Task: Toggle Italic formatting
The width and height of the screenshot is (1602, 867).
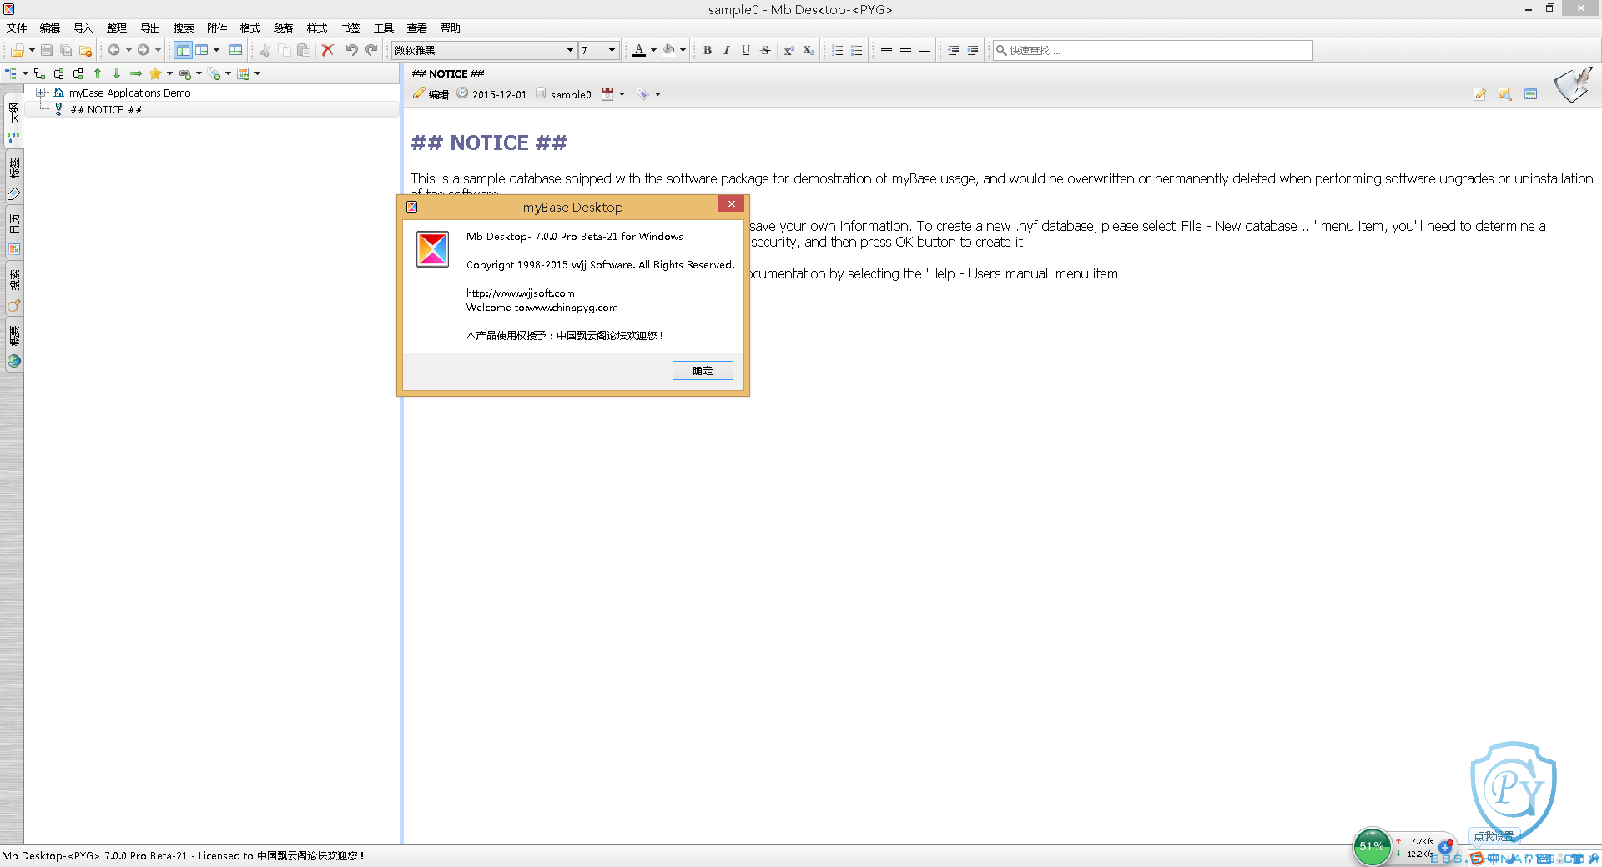Action: (x=727, y=50)
